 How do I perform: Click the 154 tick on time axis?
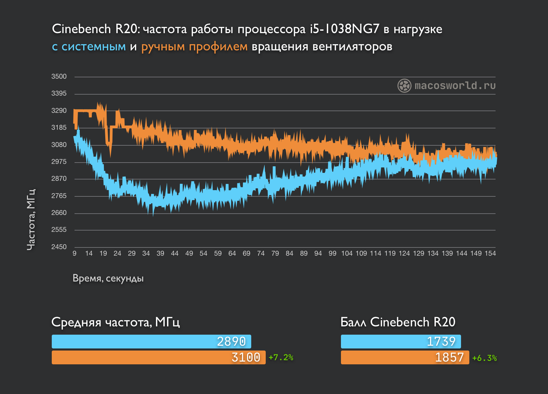[490, 254]
